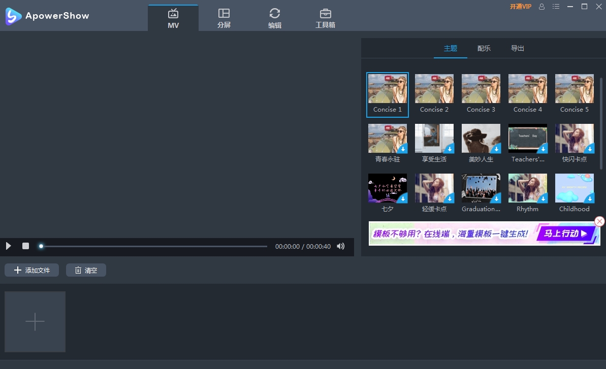Download the Childhood theme template

589,198
